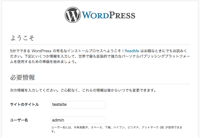Click the サイトのタイトル label
This screenshot has height=138, width=200.
pyautogui.click(x=24, y=104)
